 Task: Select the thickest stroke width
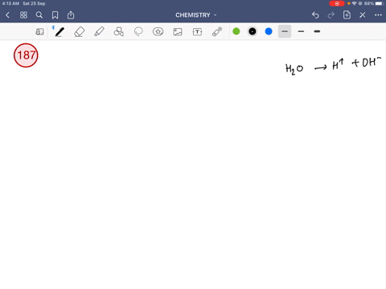pyautogui.click(x=317, y=31)
